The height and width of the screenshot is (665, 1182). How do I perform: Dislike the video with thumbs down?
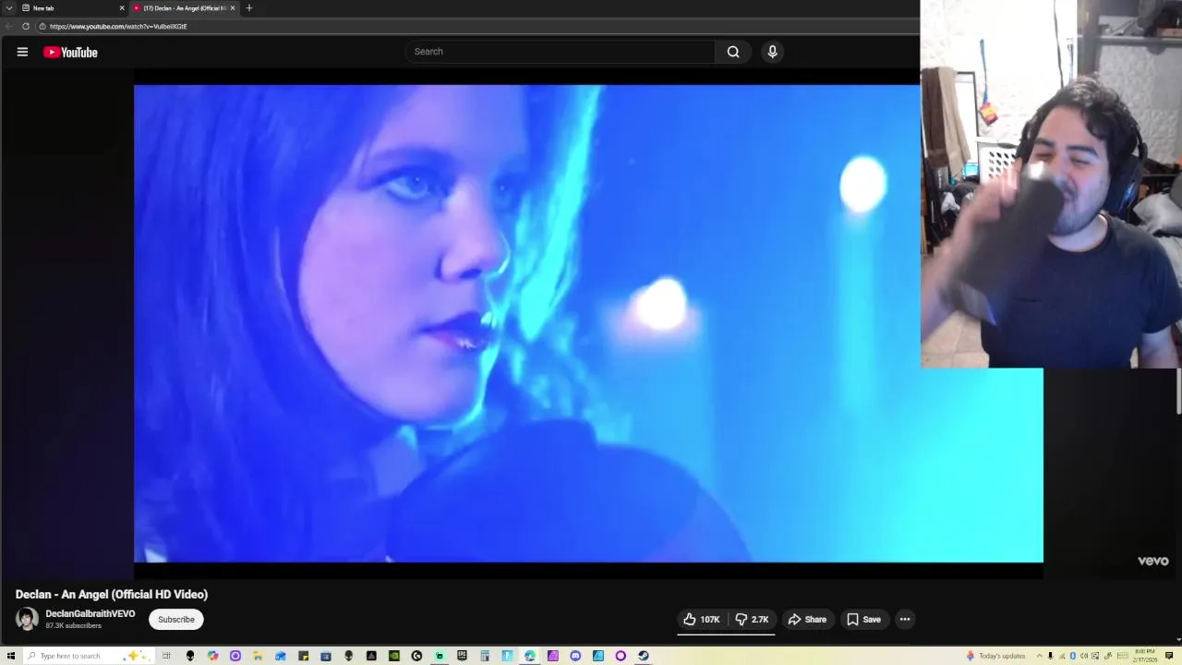pyautogui.click(x=752, y=620)
